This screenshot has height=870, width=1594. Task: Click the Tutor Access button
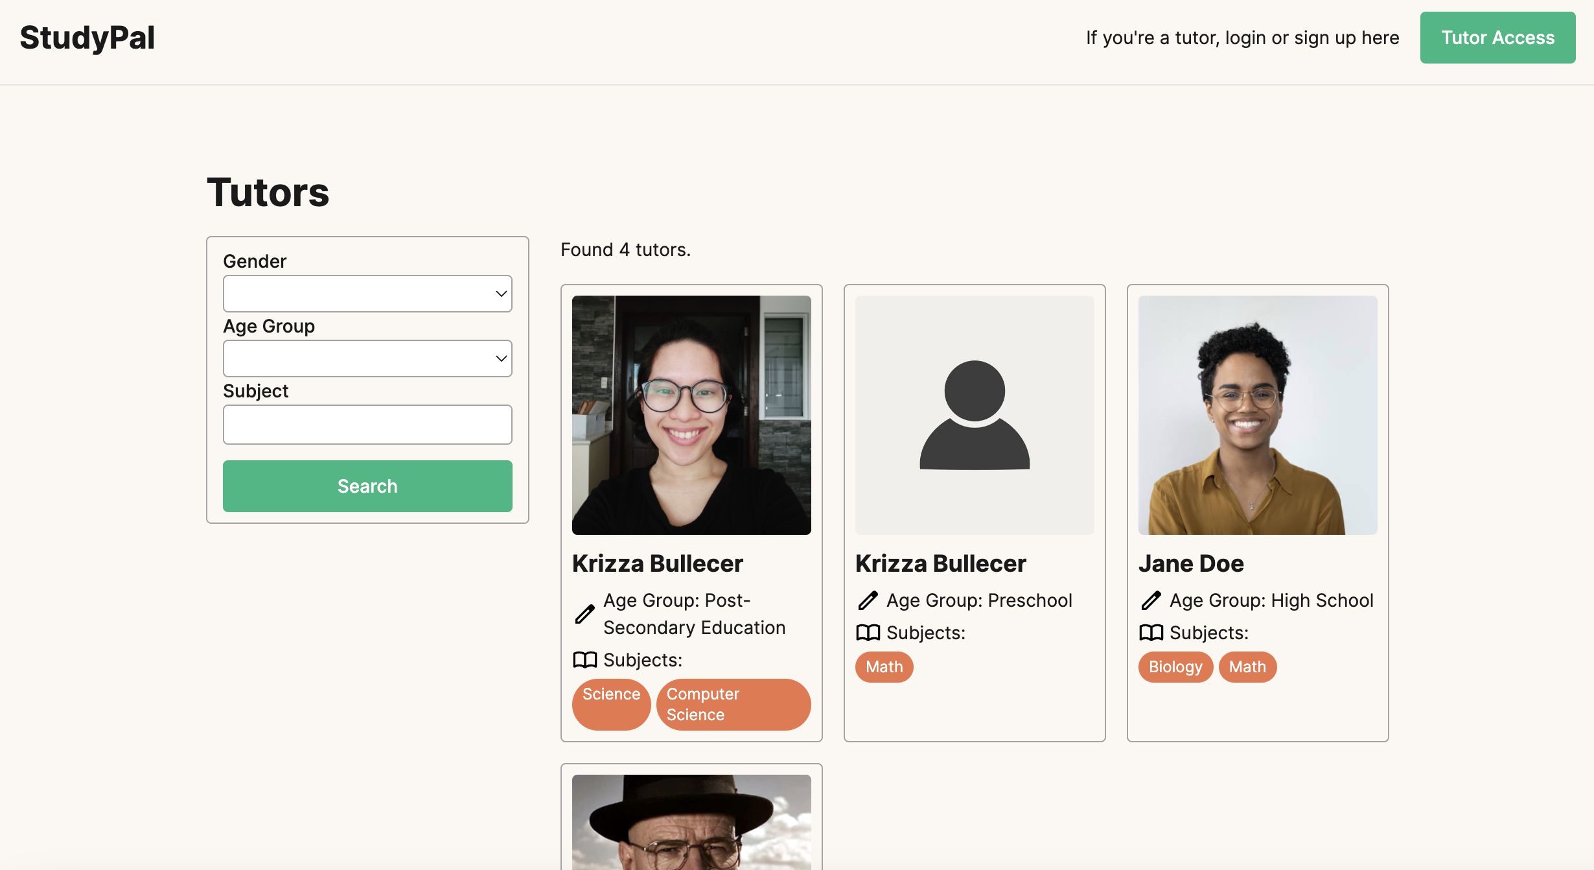(1497, 38)
